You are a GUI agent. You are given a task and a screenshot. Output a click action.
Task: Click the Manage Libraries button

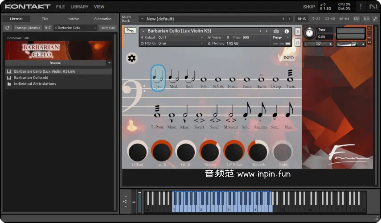pos(27,28)
